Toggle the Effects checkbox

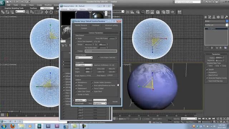[76, 85]
